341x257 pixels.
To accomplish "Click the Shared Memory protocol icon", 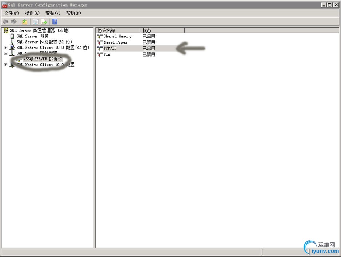I will 100,36.
